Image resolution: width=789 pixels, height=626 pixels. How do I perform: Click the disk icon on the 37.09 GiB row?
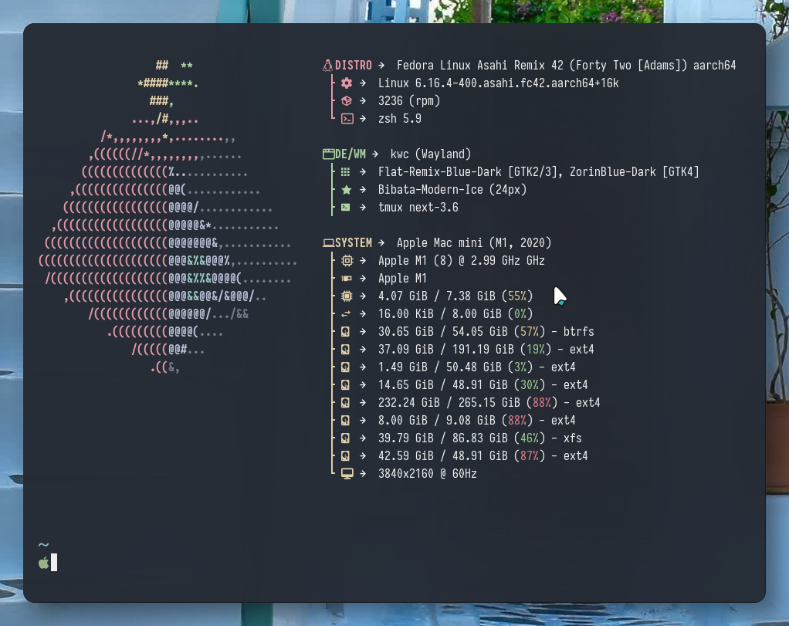click(x=345, y=349)
